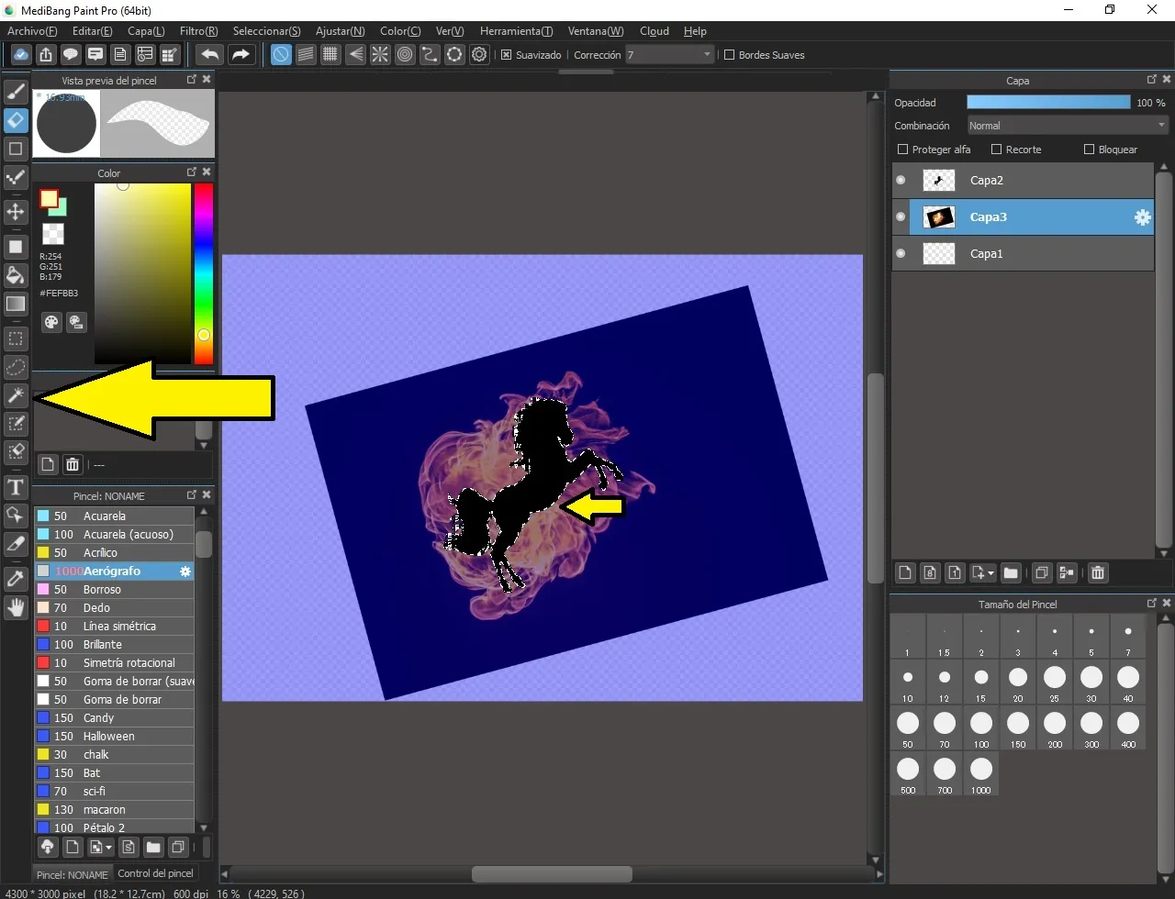Undock the Color panel
The height and width of the screenshot is (899, 1175).
(192, 172)
